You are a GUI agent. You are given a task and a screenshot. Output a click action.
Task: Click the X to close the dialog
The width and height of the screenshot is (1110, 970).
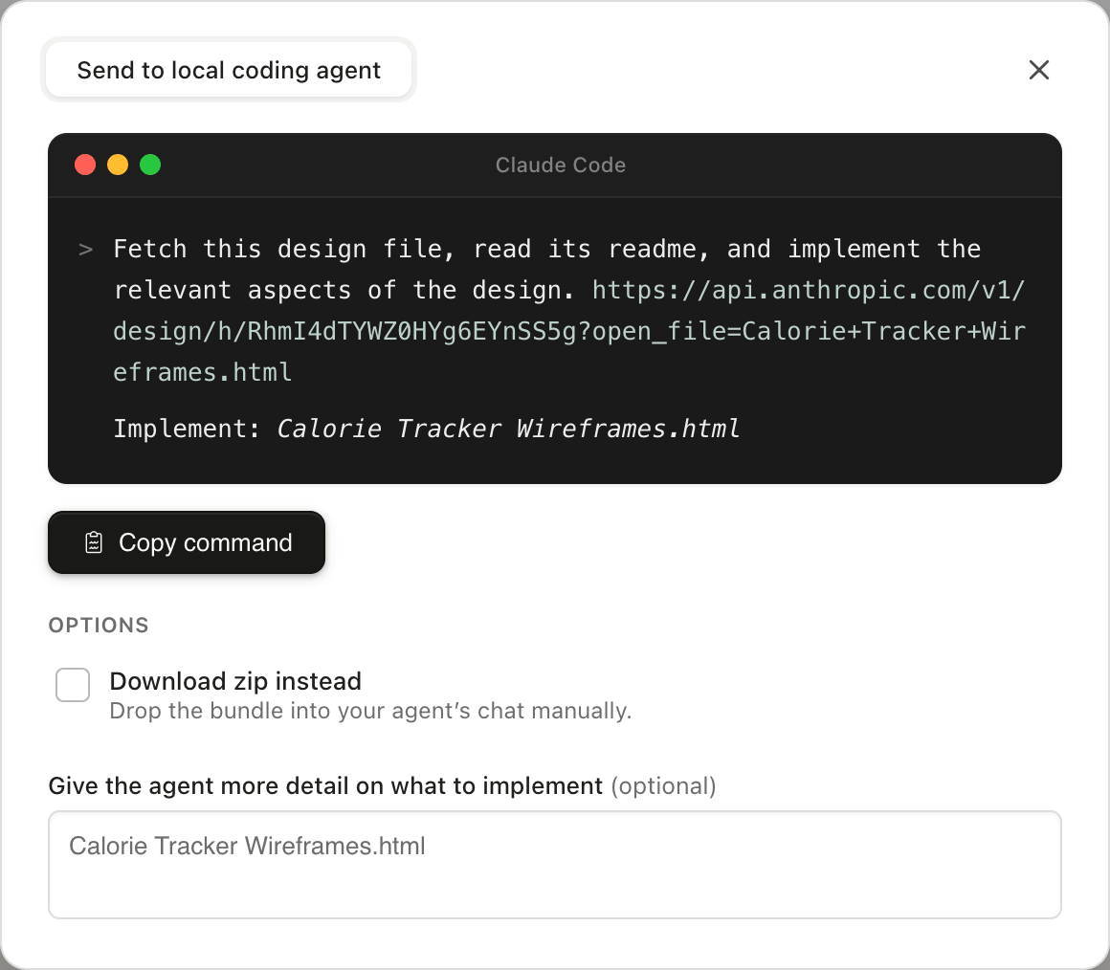tap(1039, 69)
